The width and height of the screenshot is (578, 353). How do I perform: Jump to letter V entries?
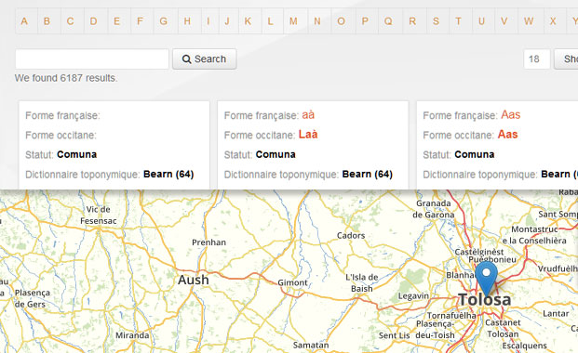[504, 21]
